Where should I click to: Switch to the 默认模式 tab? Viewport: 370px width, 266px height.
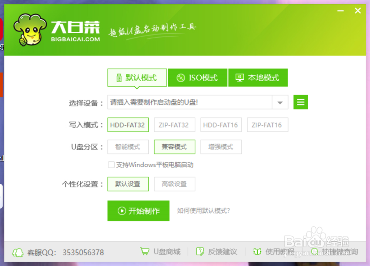tap(137, 77)
